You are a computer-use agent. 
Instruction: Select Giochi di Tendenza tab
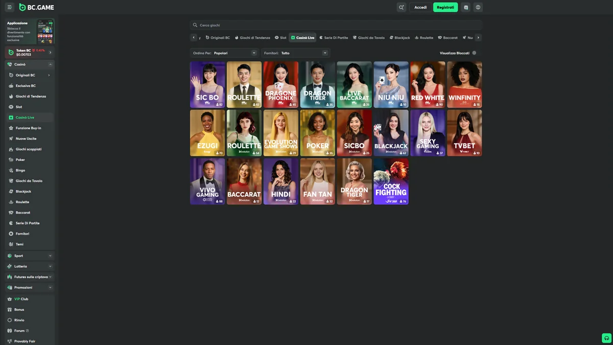(252, 37)
